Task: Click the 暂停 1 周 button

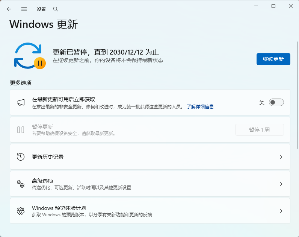Action: coord(259,130)
